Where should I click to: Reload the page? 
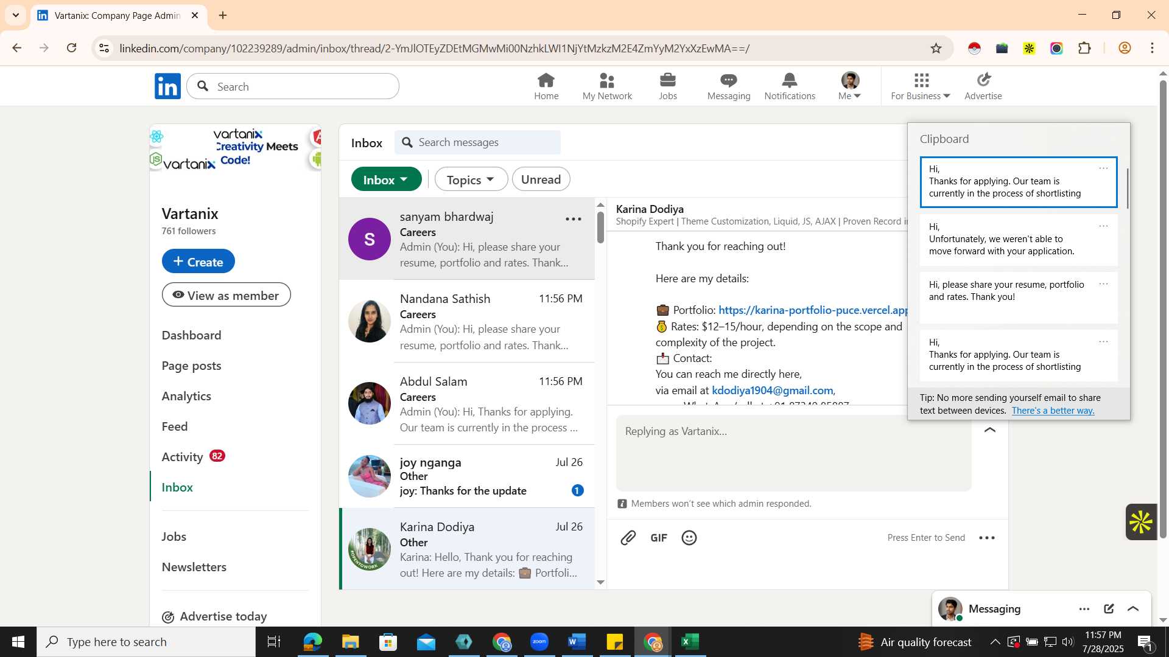pos(72,48)
